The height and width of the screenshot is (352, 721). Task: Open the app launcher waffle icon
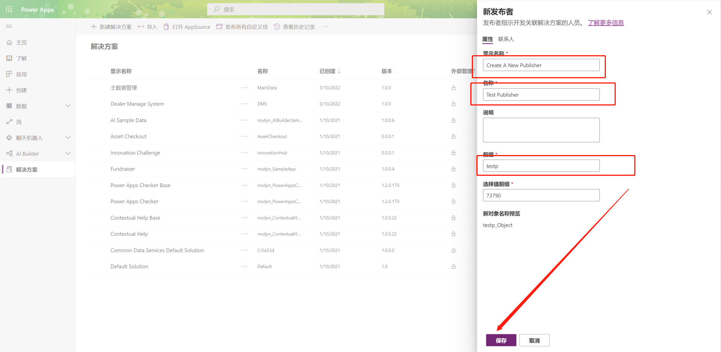(9, 9)
